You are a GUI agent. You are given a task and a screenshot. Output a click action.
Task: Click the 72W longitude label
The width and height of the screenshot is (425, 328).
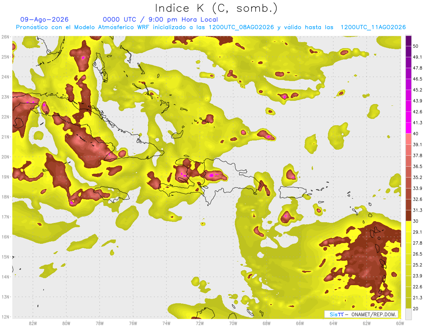click(200, 323)
